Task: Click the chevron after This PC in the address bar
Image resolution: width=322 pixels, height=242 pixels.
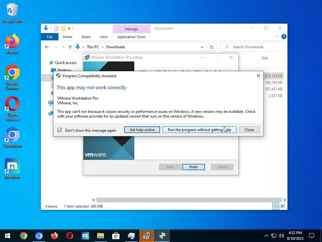Action: (103, 47)
